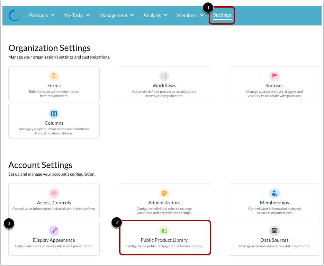Click the Columns grid icon

point(54,113)
